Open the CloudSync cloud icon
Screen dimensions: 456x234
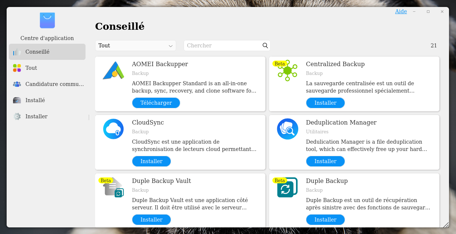(x=113, y=129)
